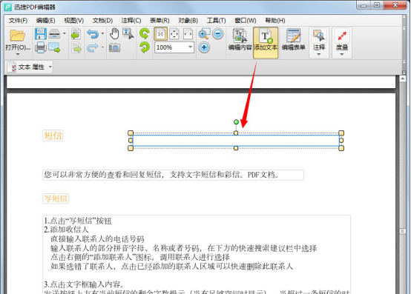
Task: Open the 编辑表单 tool
Action: [293, 39]
